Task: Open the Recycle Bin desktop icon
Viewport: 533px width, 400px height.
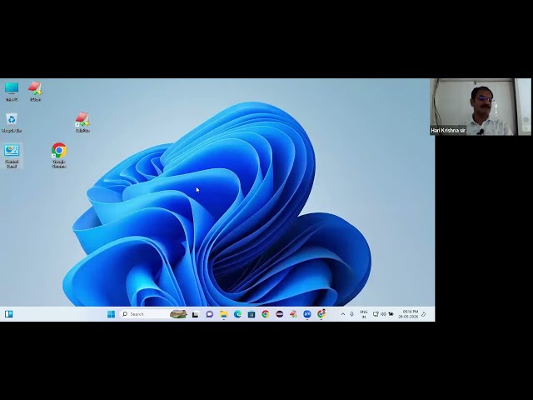Action: tap(12, 122)
